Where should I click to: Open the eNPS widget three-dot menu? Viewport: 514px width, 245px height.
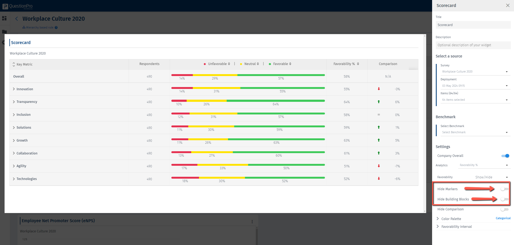[x=252, y=222]
